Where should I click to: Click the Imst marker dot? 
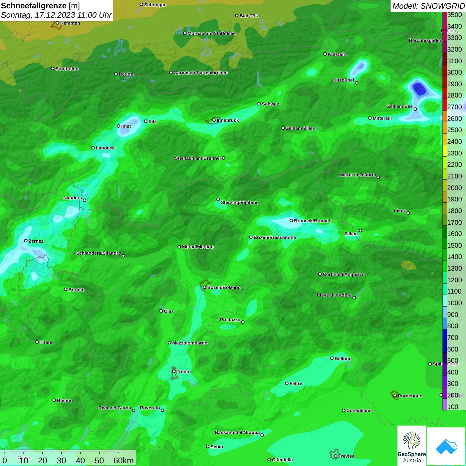[118, 126]
